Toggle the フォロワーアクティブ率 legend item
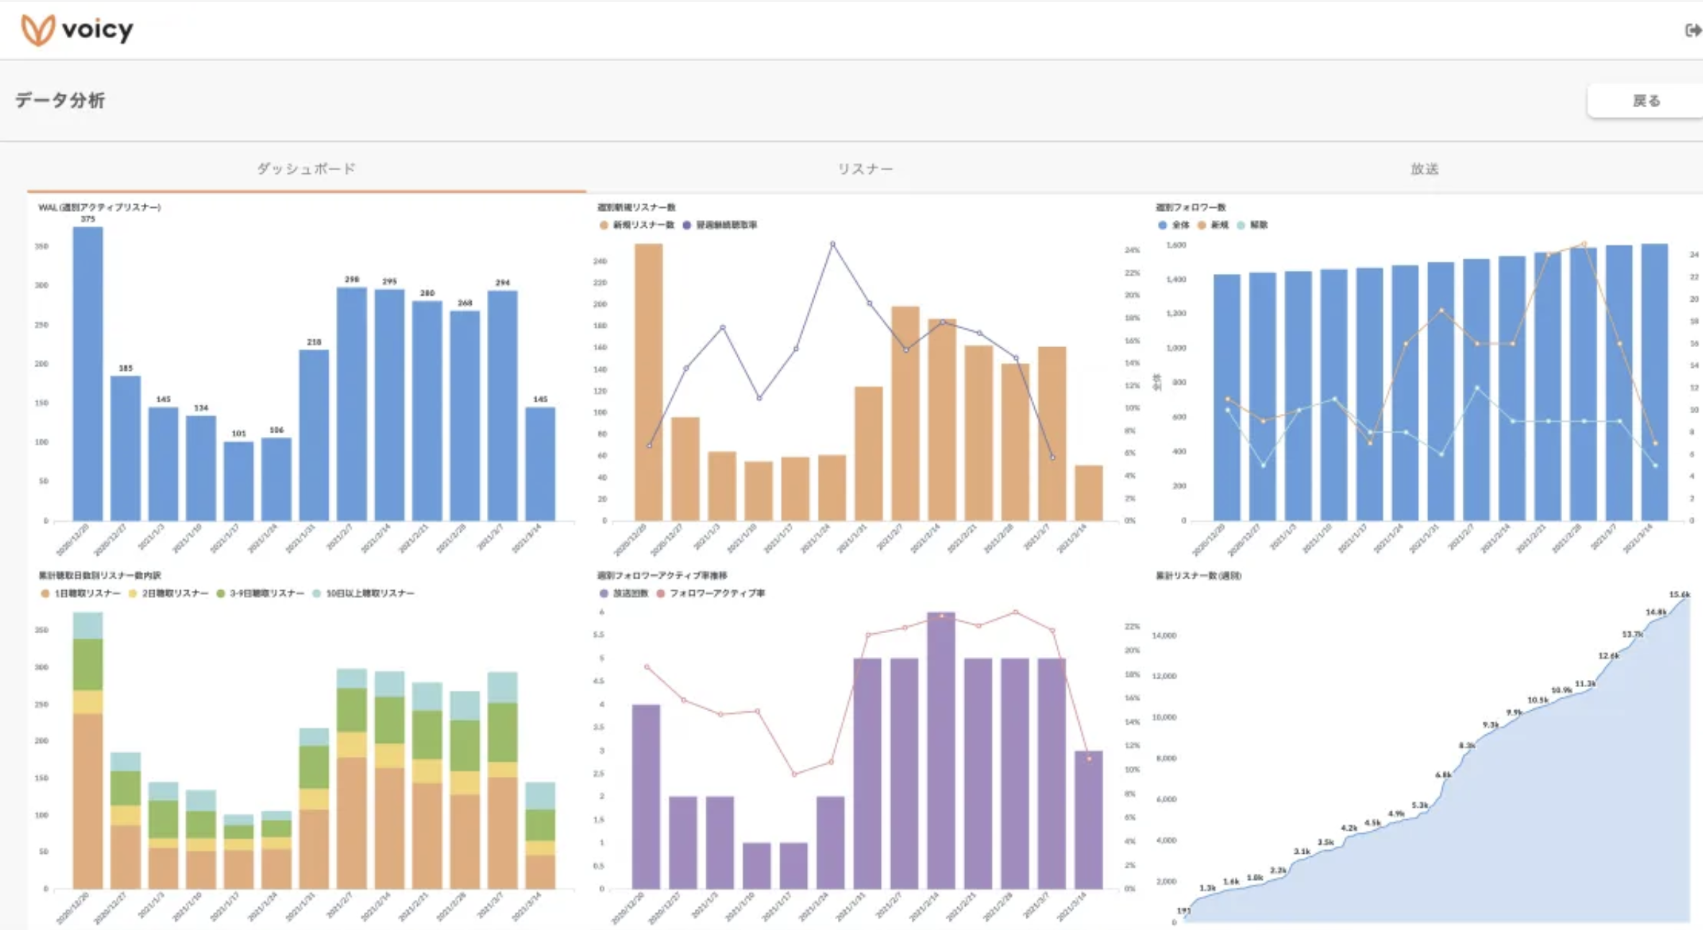1703x930 pixels. (x=711, y=594)
